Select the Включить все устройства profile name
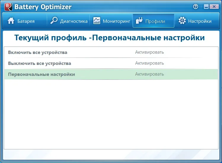Image resolution: width=222 pixels, height=163 pixels. (38, 52)
